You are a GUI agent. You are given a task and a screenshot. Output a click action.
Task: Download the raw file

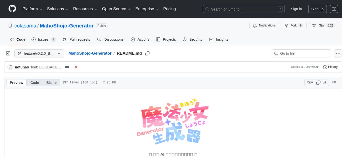point(325,83)
